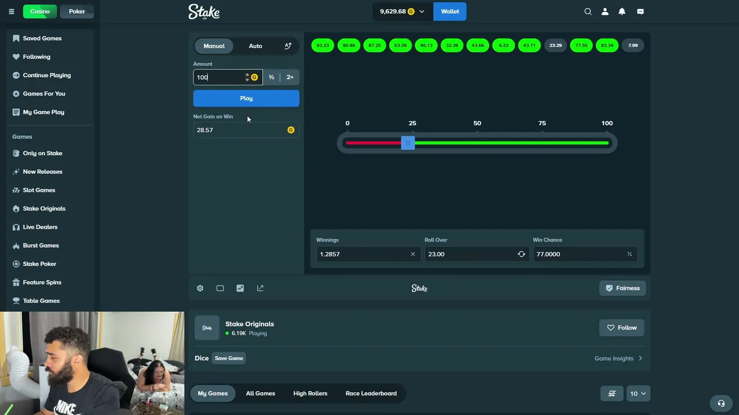Open the Wallet button
Viewport: 739px width, 415px height.
coord(450,12)
